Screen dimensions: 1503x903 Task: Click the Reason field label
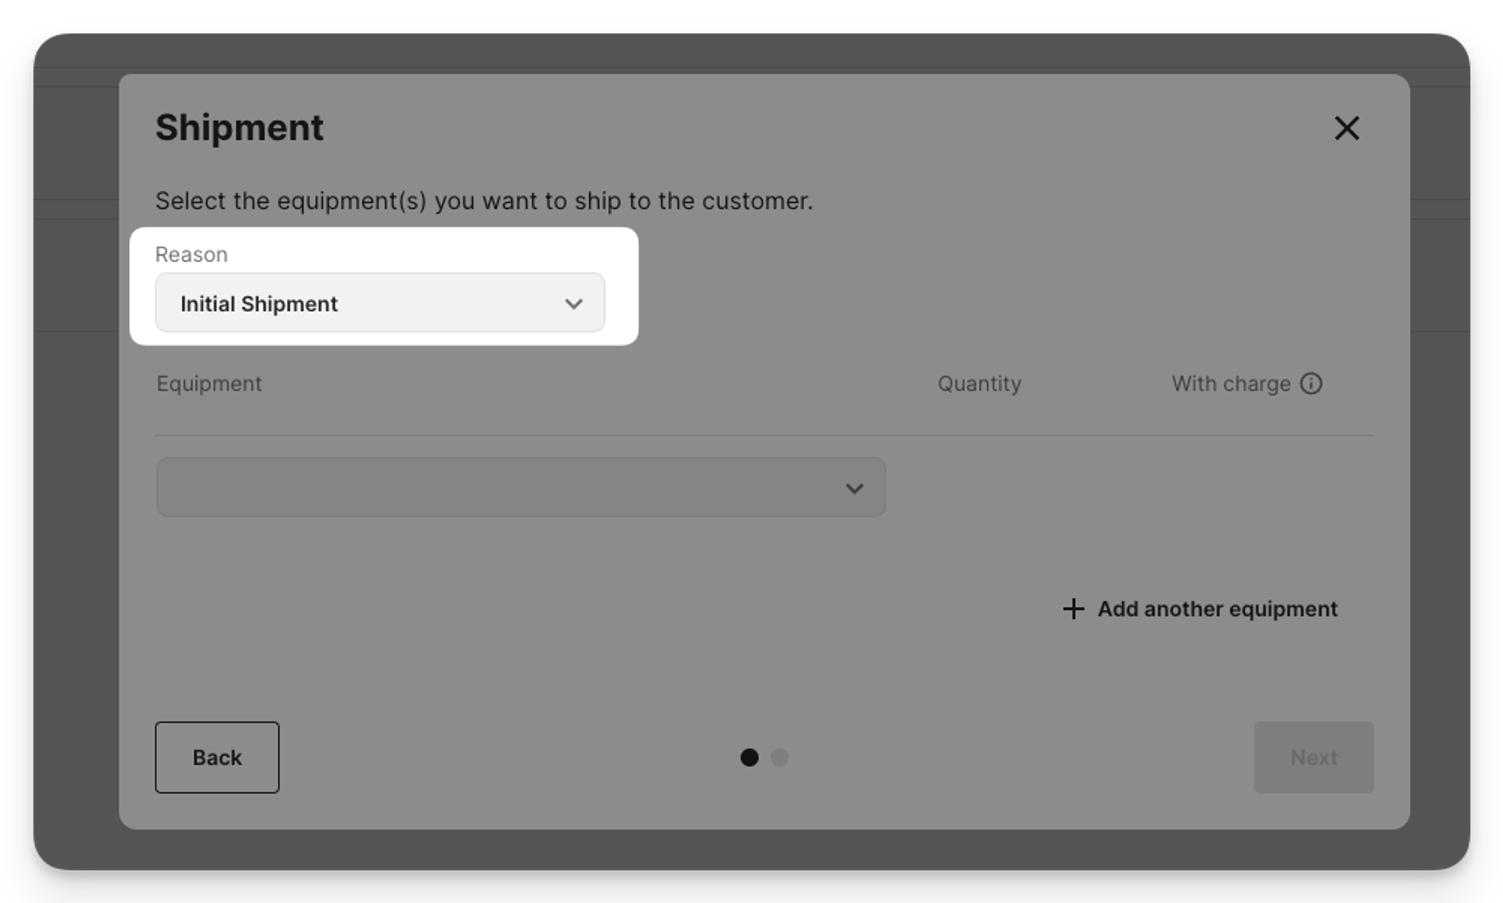(x=192, y=254)
